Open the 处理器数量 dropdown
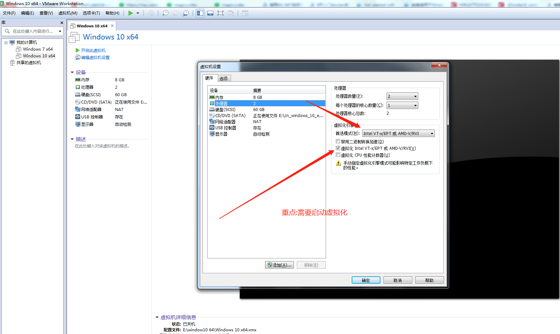 402,96
